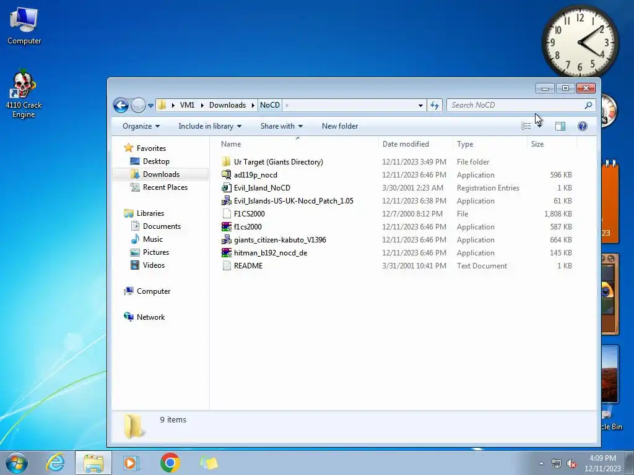Open the taskbar clock showing 4:09 PM

pyautogui.click(x=602, y=463)
